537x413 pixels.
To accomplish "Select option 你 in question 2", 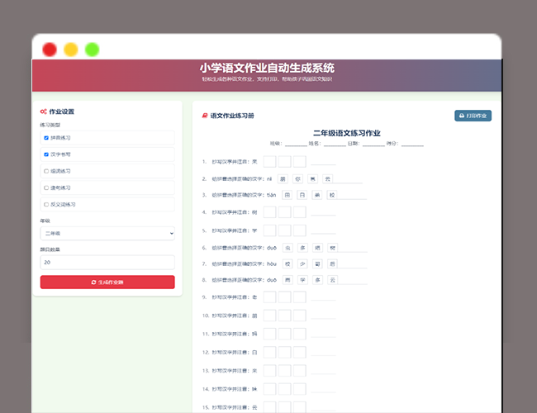I will pyautogui.click(x=297, y=178).
